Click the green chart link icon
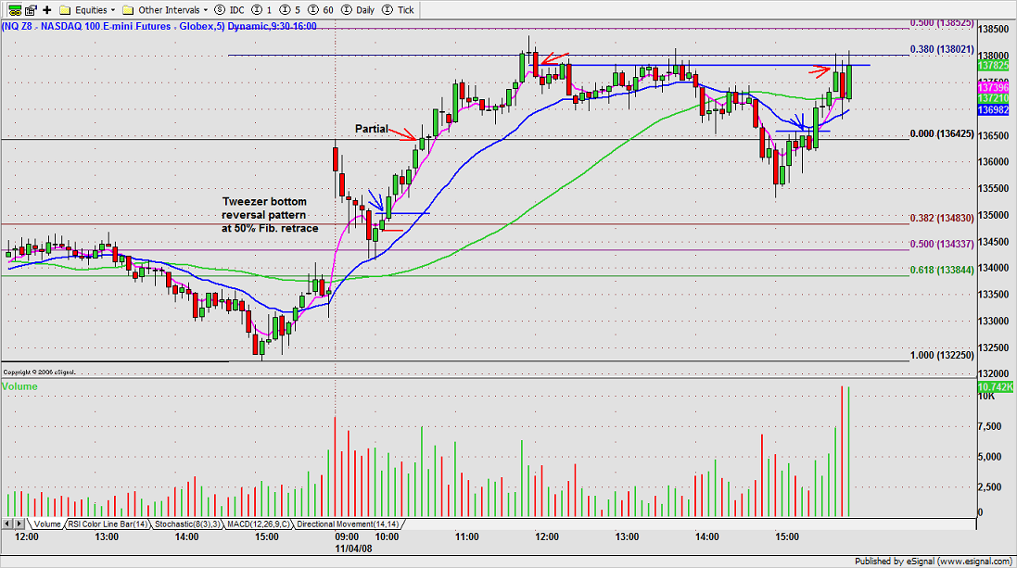 click(14, 9)
